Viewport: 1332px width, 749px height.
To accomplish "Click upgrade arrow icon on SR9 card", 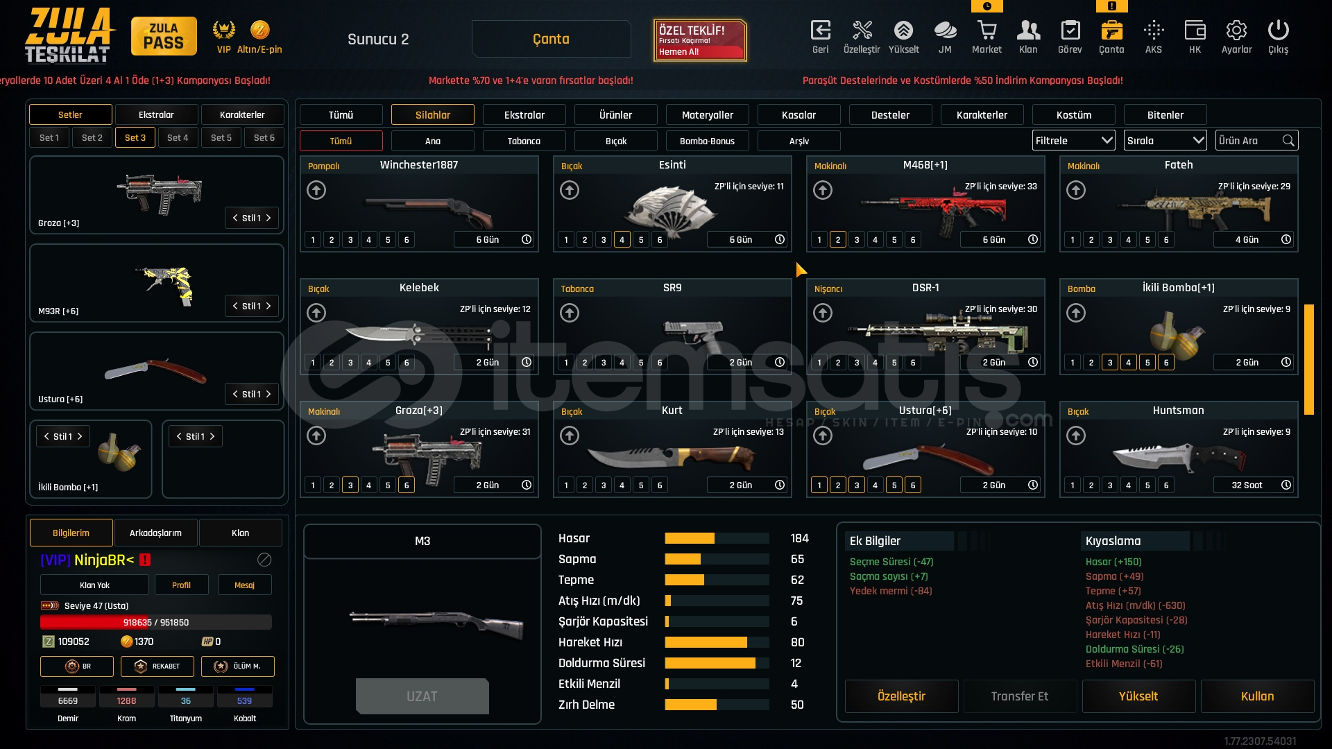I will [570, 313].
